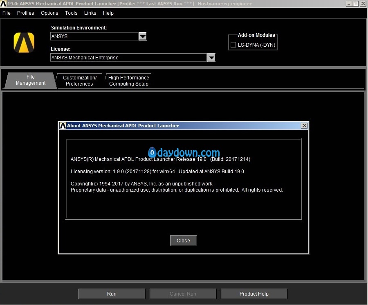Open the Profiles menu
The image size is (368, 305).
tap(26, 13)
